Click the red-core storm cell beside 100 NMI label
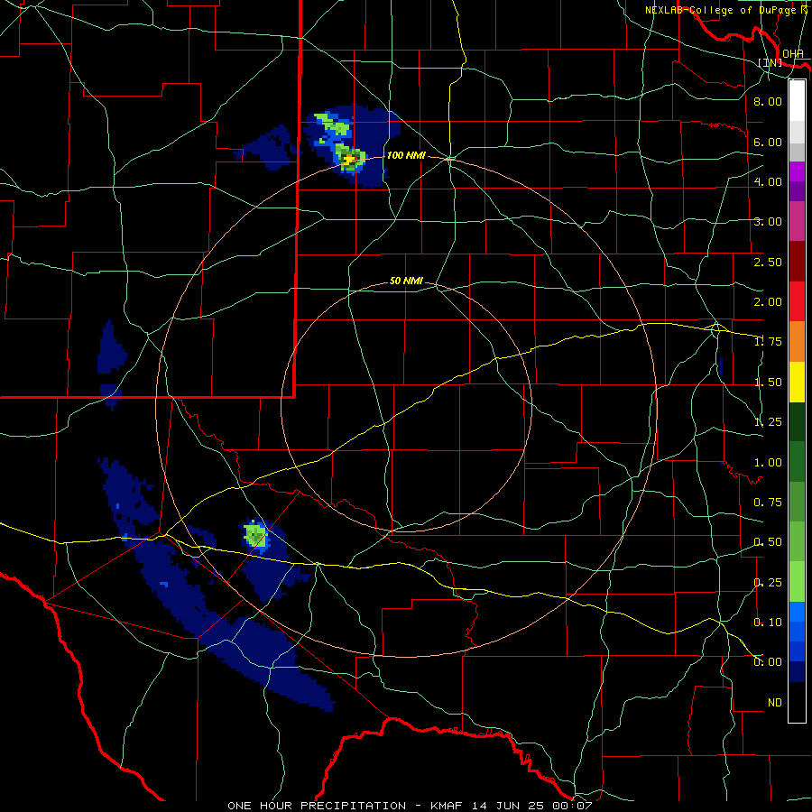This screenshot has width=812, height=812. (351, 158)
